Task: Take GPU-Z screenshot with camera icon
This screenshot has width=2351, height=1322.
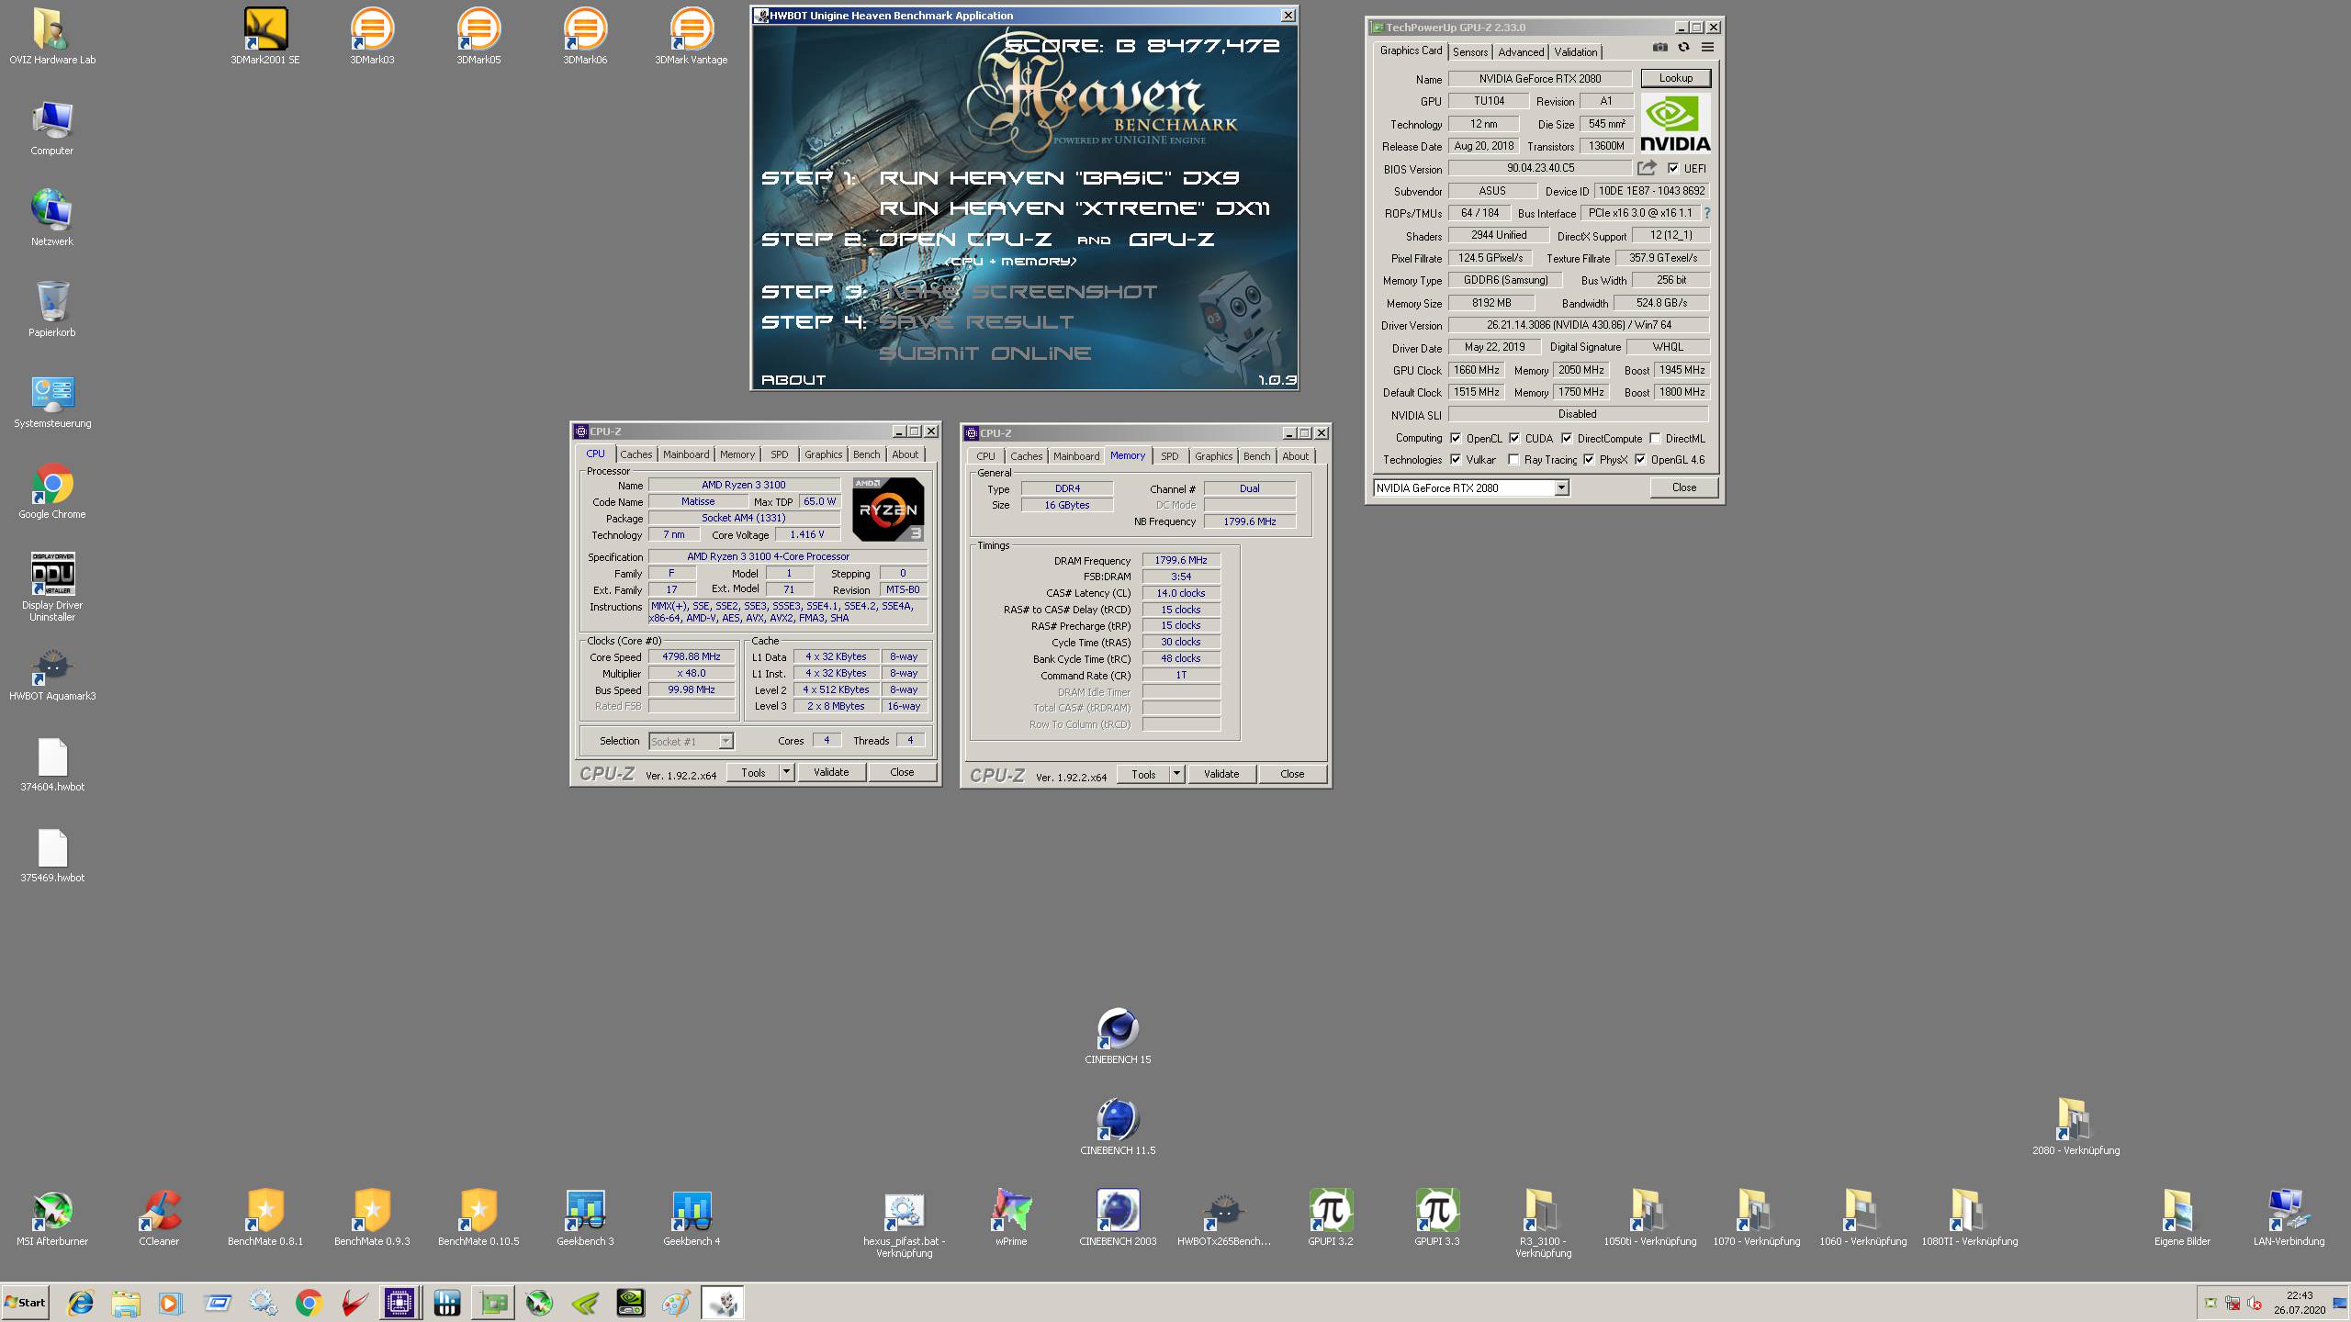Action: coord(1659,48)
